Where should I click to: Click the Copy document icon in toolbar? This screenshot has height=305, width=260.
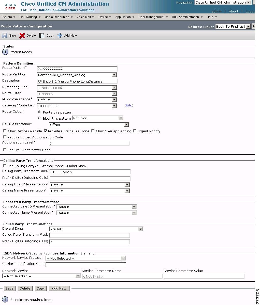(42, 36)
